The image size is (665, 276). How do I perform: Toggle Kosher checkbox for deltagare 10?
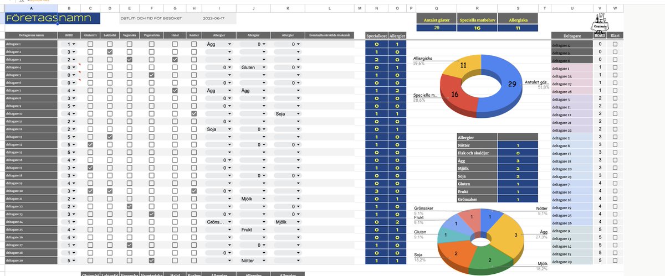pyautogui.click(x=193, y=113)
